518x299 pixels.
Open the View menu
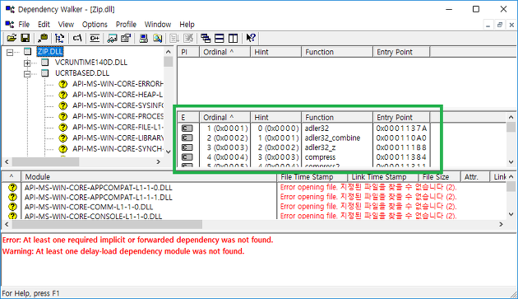[66, 25]
